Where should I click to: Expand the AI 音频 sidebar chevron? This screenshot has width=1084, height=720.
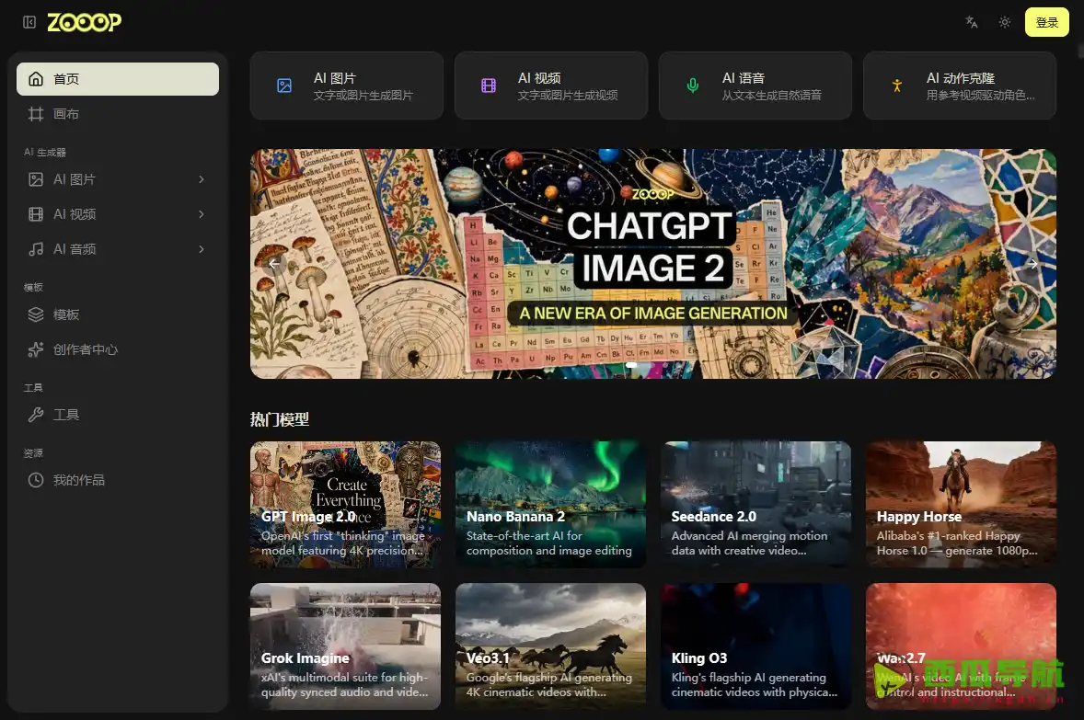(x=202, y=249)
